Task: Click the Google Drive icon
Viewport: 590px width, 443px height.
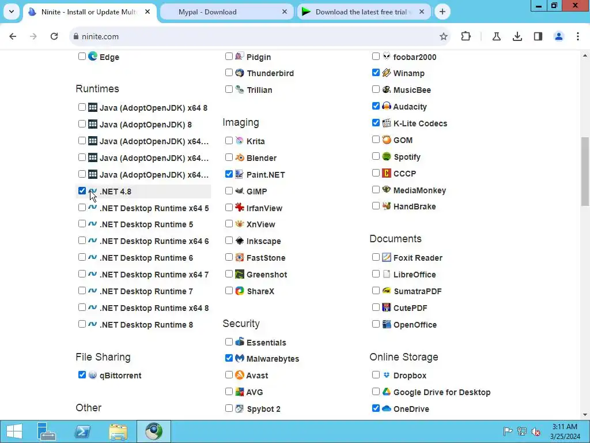Action: 387,392
